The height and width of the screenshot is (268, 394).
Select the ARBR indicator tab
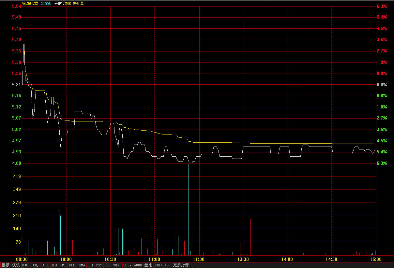click(138, 265)
